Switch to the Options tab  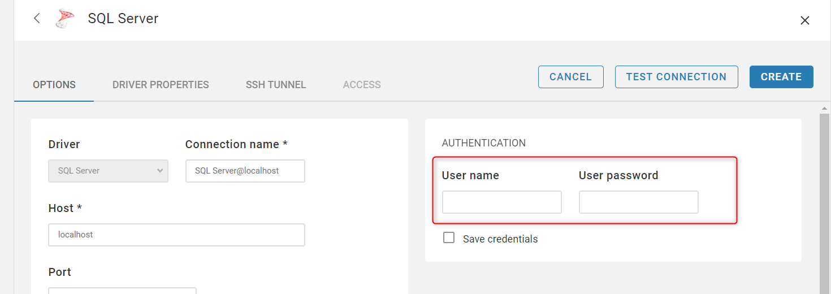pyautogui.click(x=54, y=85)
